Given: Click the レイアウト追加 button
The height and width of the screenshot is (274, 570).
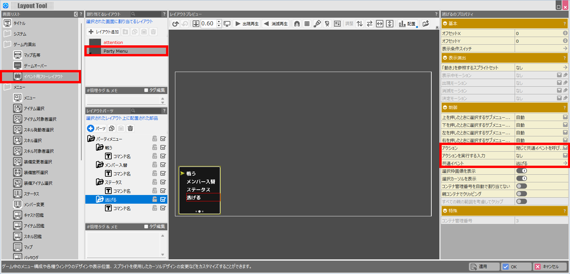Looking at the screenshot, I should (x=104, y=32).
